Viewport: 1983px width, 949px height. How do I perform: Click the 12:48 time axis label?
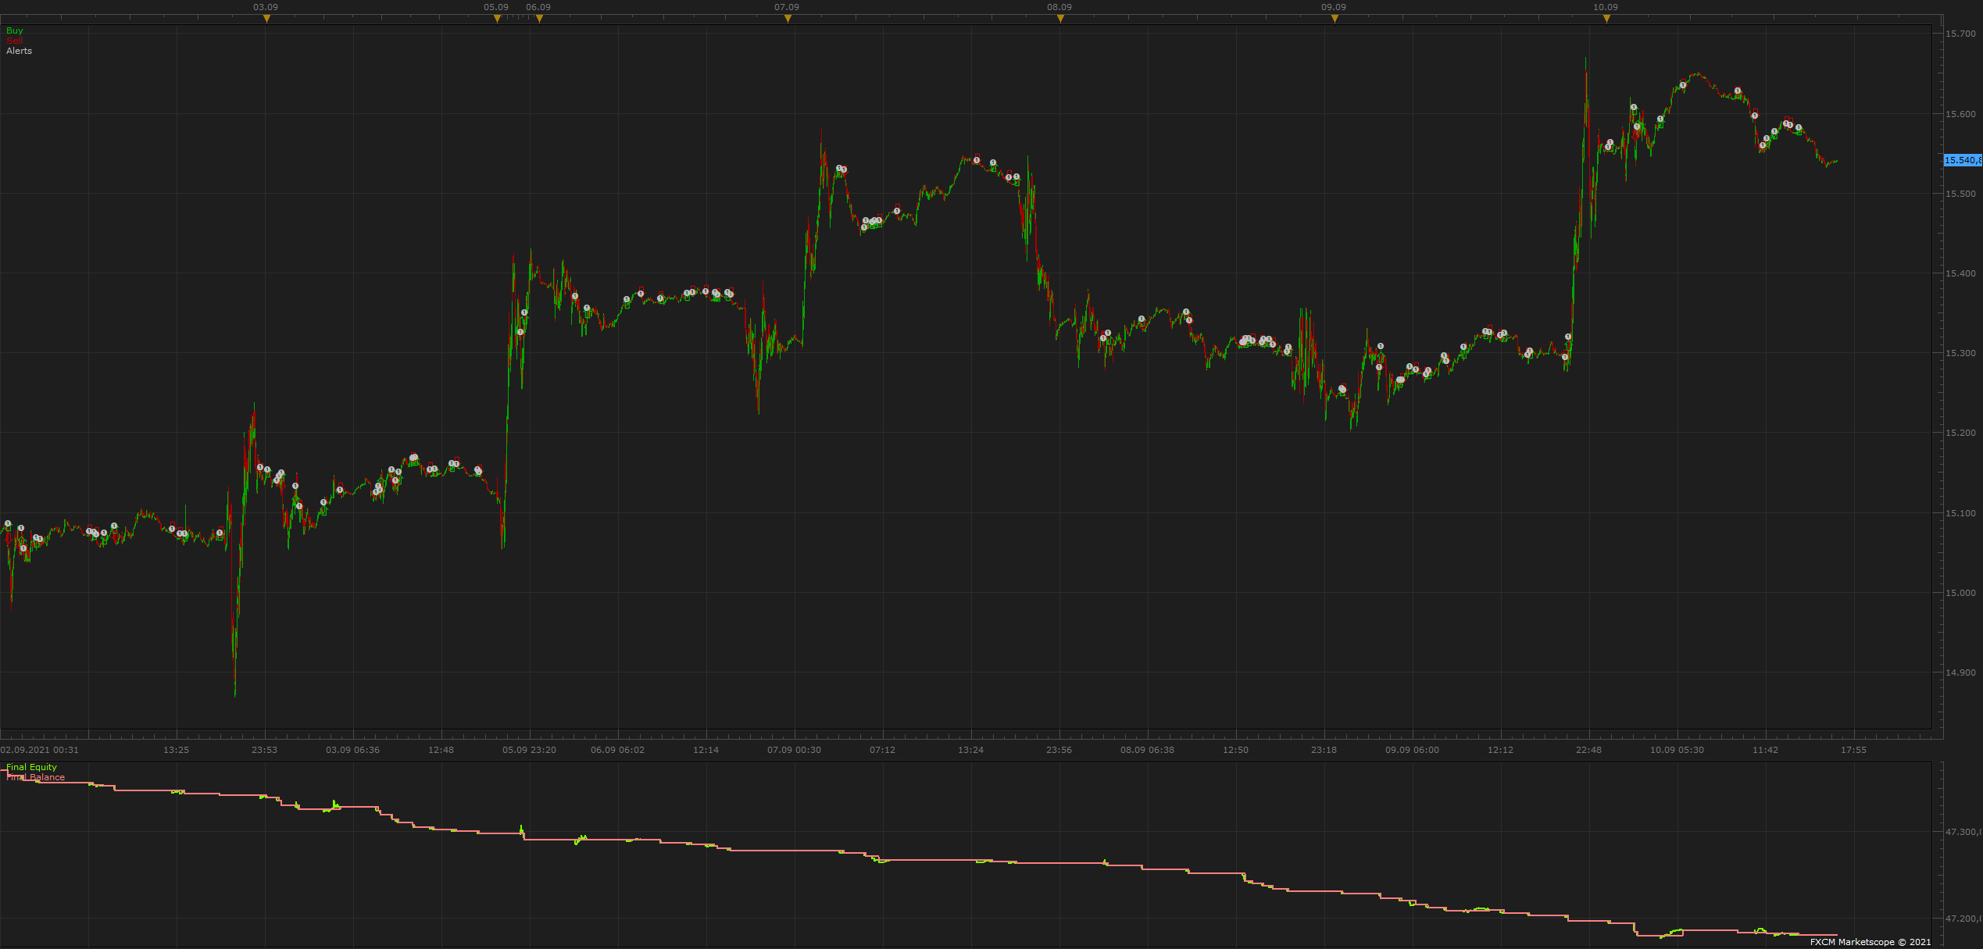click(x=441, y=750)
